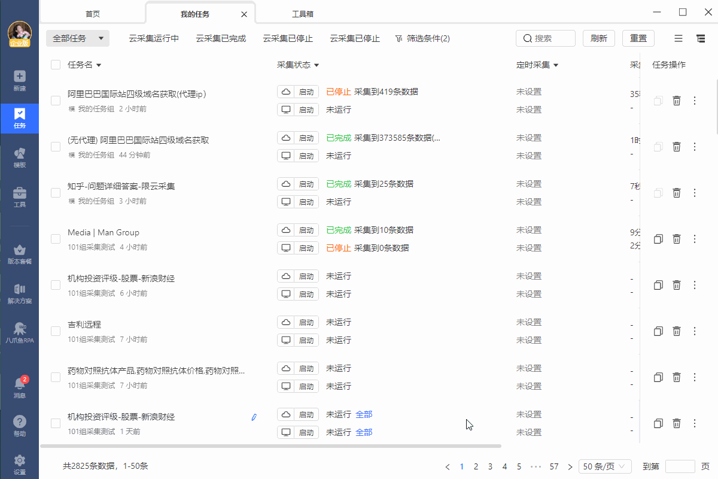Open the 设置 gear icon
Image resolution: width=718 pixels, height=479 pixels.
(x=19, y=465)
